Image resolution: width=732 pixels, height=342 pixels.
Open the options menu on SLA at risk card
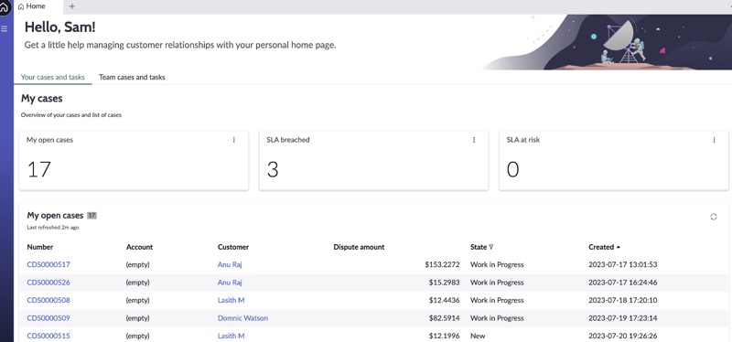[714, 140]
